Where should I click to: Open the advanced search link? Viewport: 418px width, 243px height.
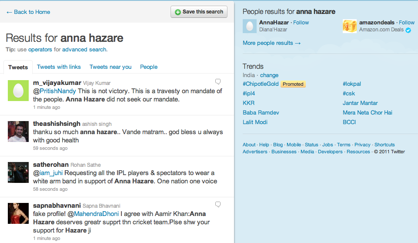(84, 49)
